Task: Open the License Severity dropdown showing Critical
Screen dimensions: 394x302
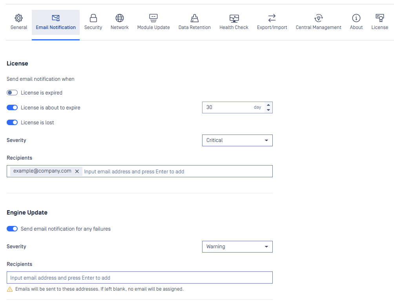Action: pyautogui.click(x=237, y=140)
